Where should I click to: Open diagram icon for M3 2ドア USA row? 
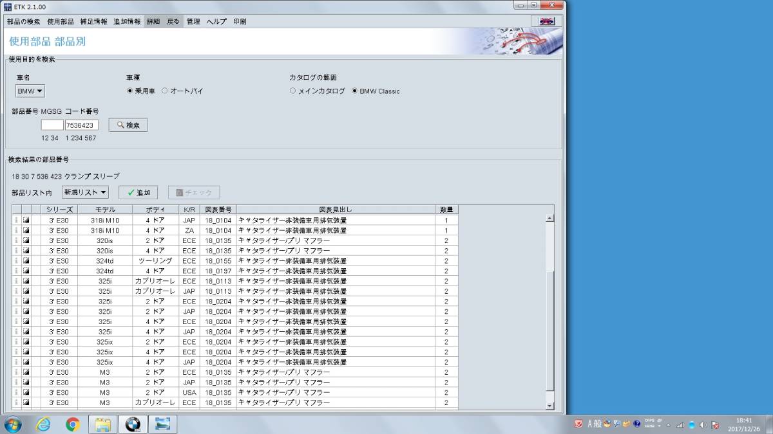(x=26, y=392)
